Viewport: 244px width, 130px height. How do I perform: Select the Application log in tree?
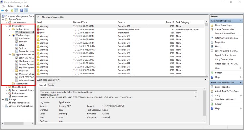(24, 38)
